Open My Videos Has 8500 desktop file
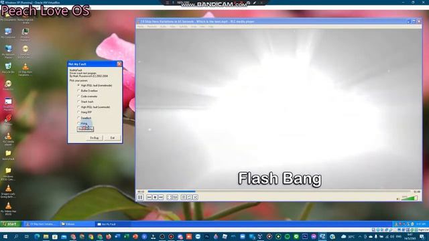 (8, 209)
